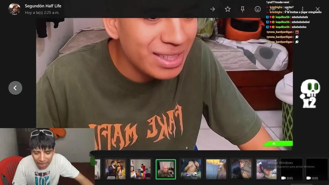Viewport: 329px width, 185px height.
Task: Star this media with the star icon
Action: pos(227,9)
